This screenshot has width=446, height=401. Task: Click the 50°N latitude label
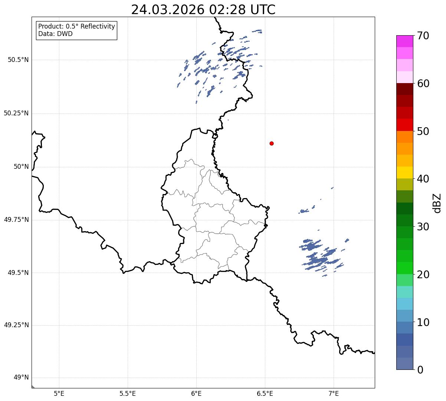tap(21, 167)
